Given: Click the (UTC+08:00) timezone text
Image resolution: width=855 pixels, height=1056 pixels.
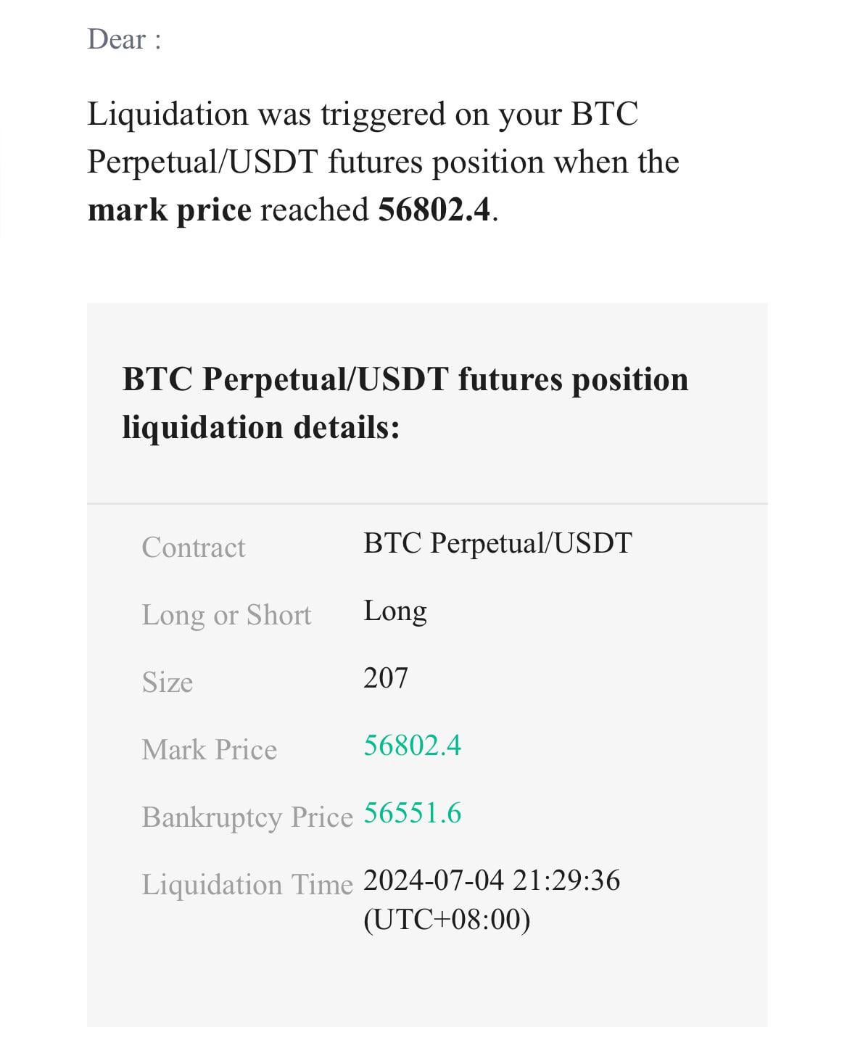Looking at the screenshot, I should point(447,920).
